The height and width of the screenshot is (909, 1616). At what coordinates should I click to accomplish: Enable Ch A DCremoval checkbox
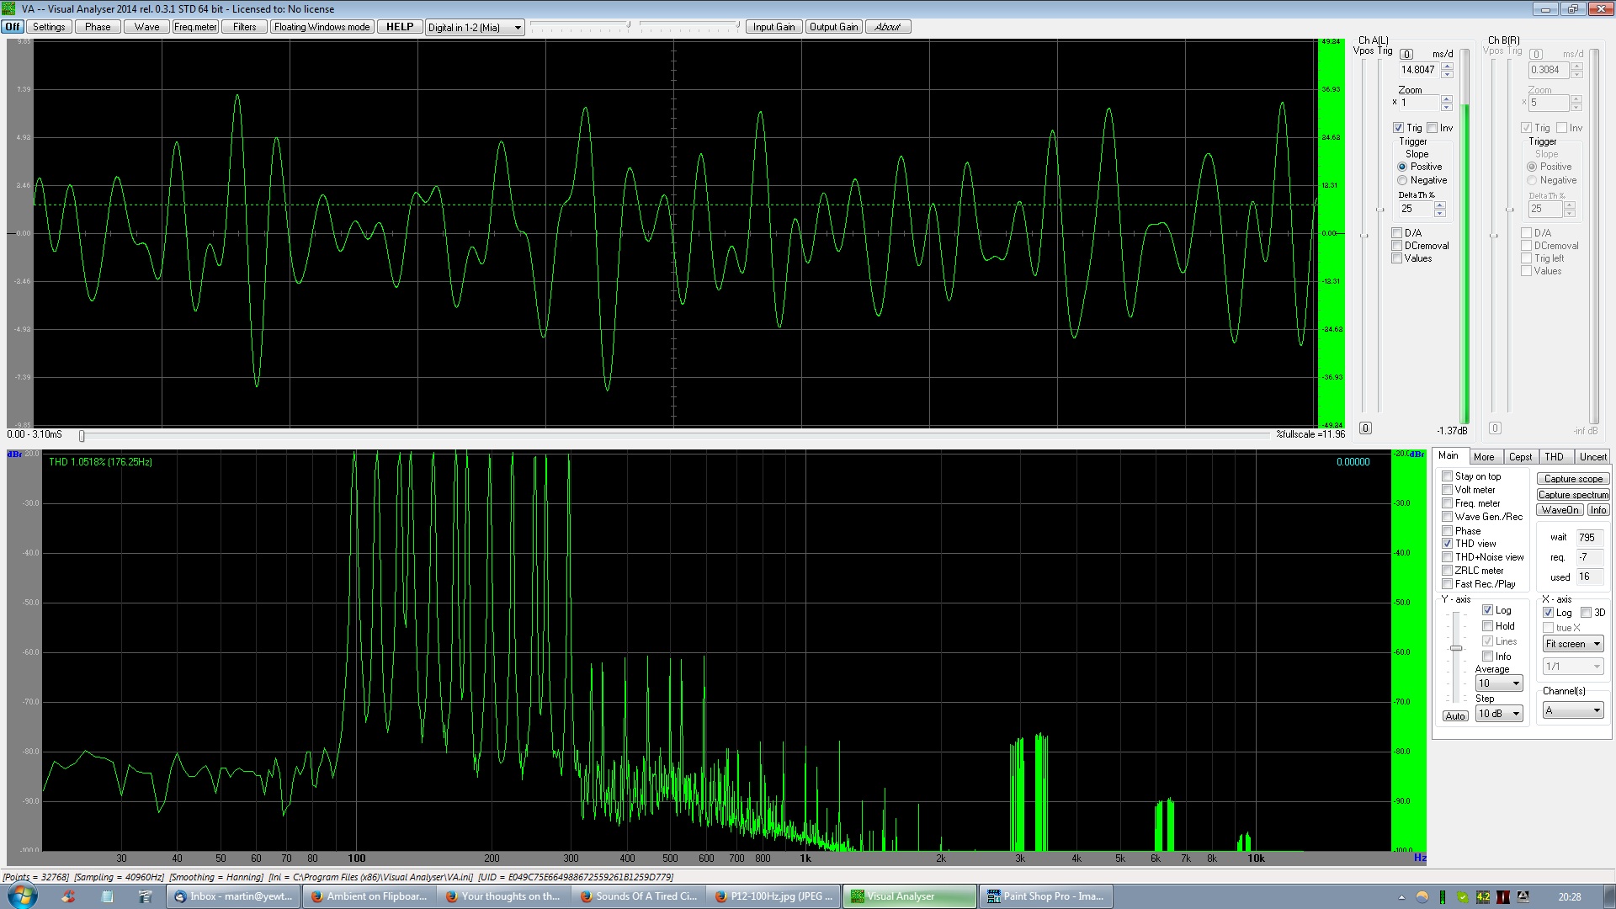coord(1397,246)
